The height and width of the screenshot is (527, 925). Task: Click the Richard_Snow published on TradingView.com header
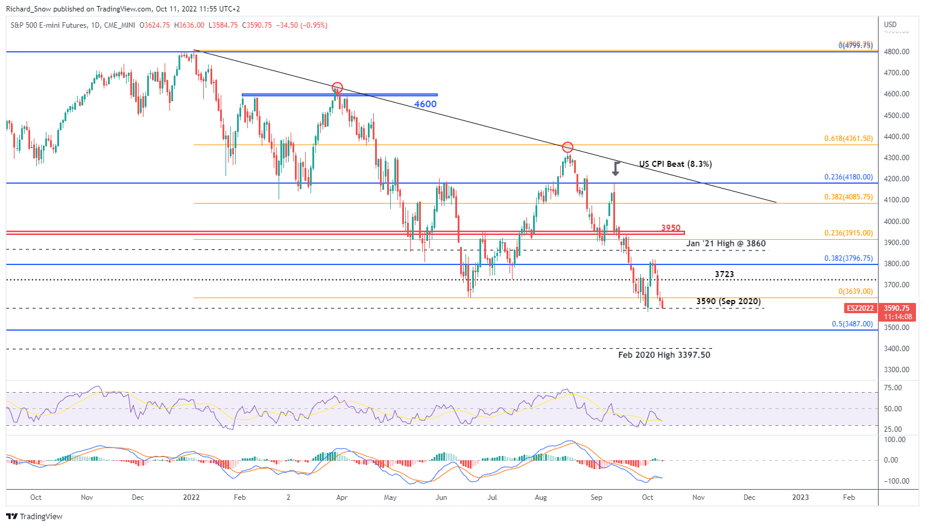[x=122, y=9]
